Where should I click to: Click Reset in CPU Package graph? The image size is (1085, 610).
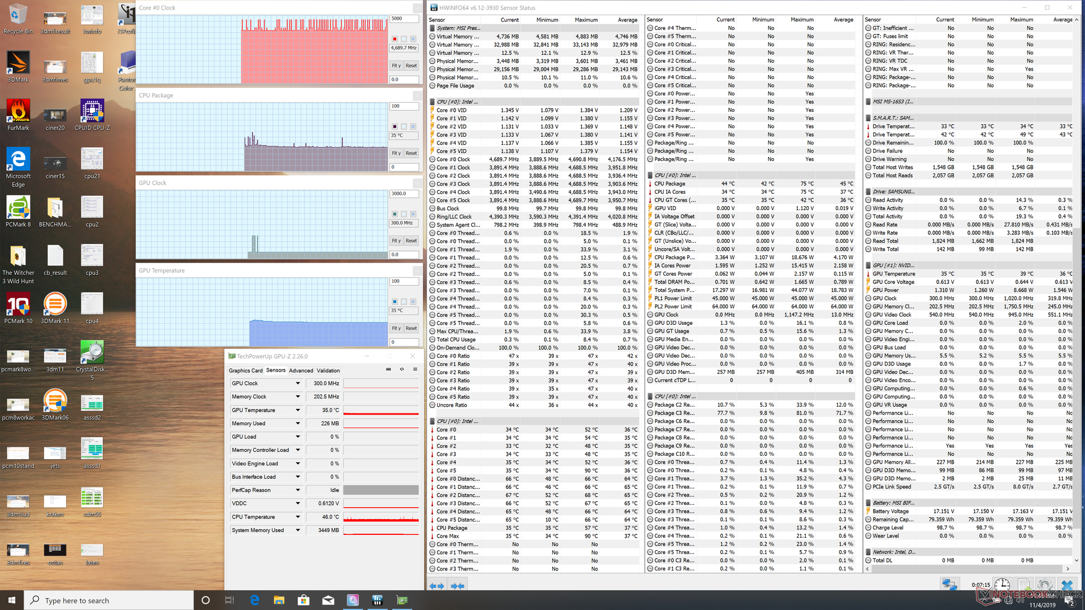click(411, 153)
